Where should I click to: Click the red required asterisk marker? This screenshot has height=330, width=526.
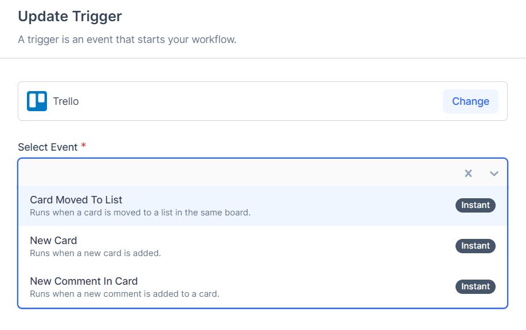click(84, 146)
